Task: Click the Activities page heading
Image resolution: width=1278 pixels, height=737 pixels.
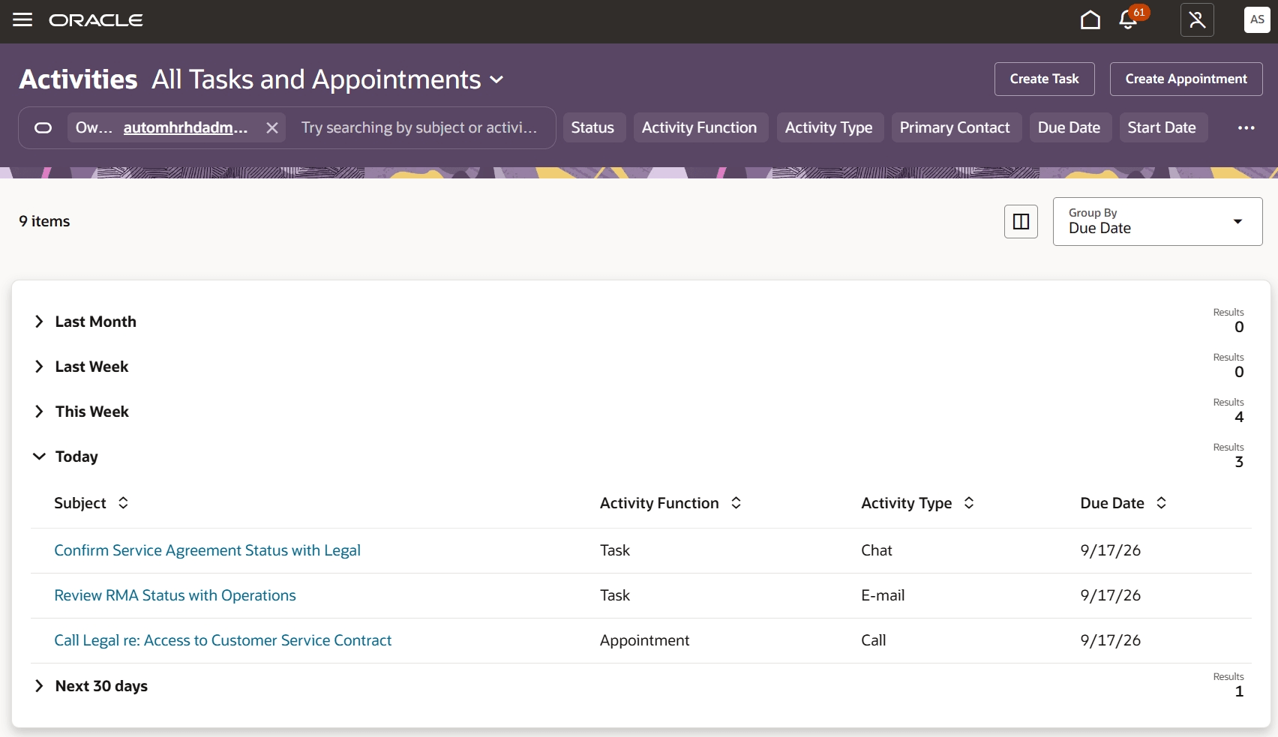Action: pyautogui.click(x=78, y=79)
